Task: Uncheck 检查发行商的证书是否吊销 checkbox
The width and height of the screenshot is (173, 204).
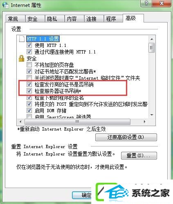Action: [x=29, y=84]
